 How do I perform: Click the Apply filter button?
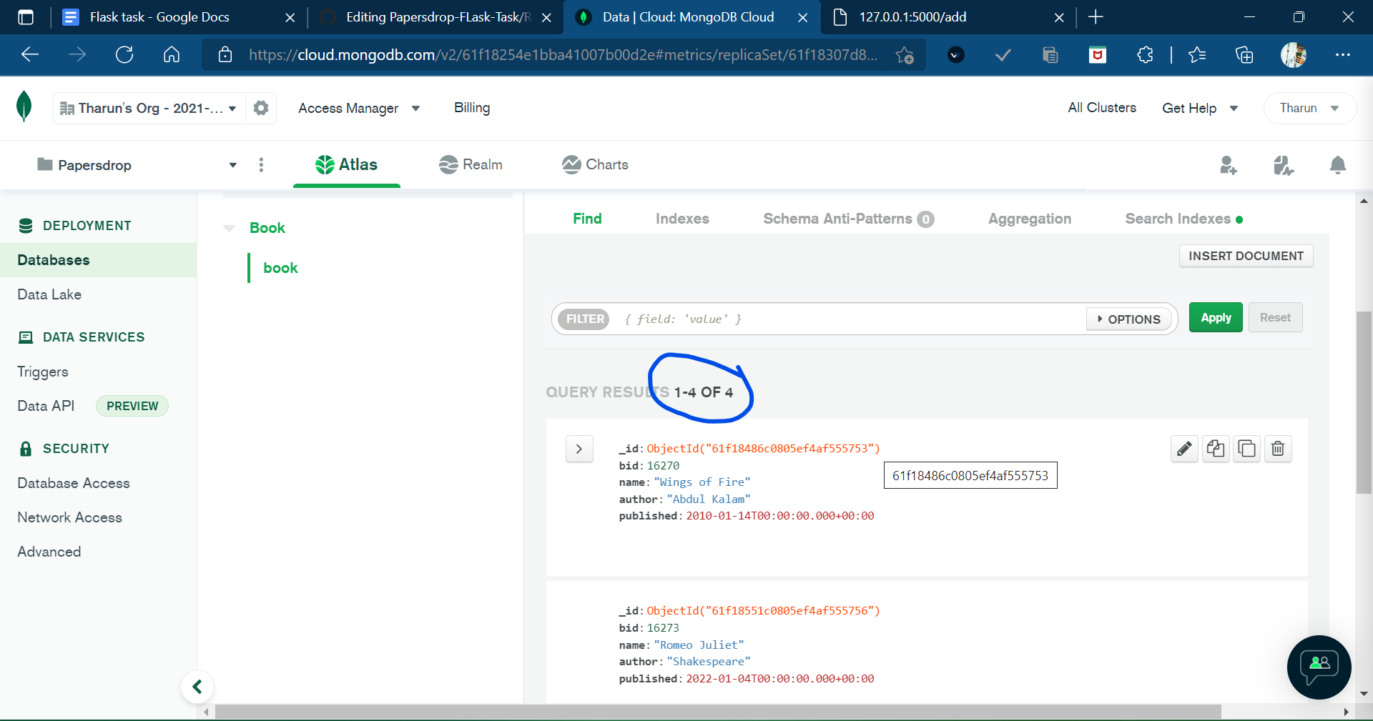point(1215,317)
